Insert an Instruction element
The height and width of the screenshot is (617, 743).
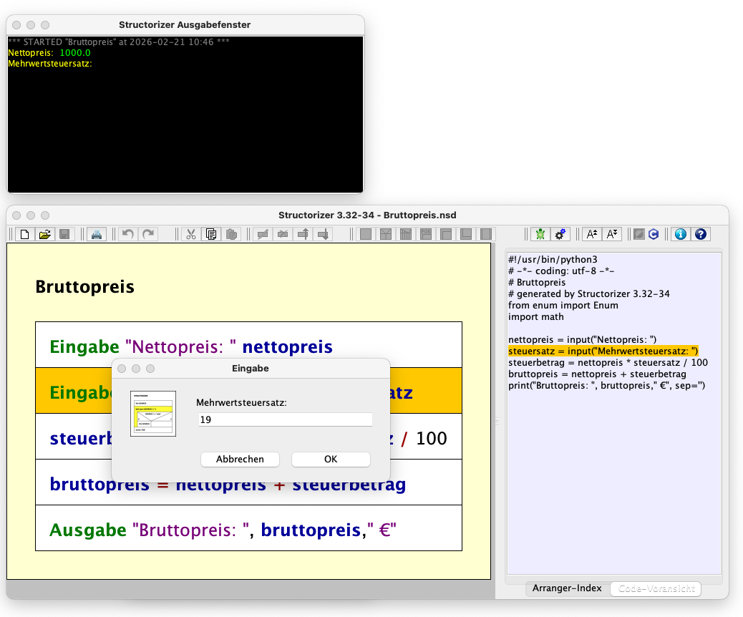tap(366, 234)
